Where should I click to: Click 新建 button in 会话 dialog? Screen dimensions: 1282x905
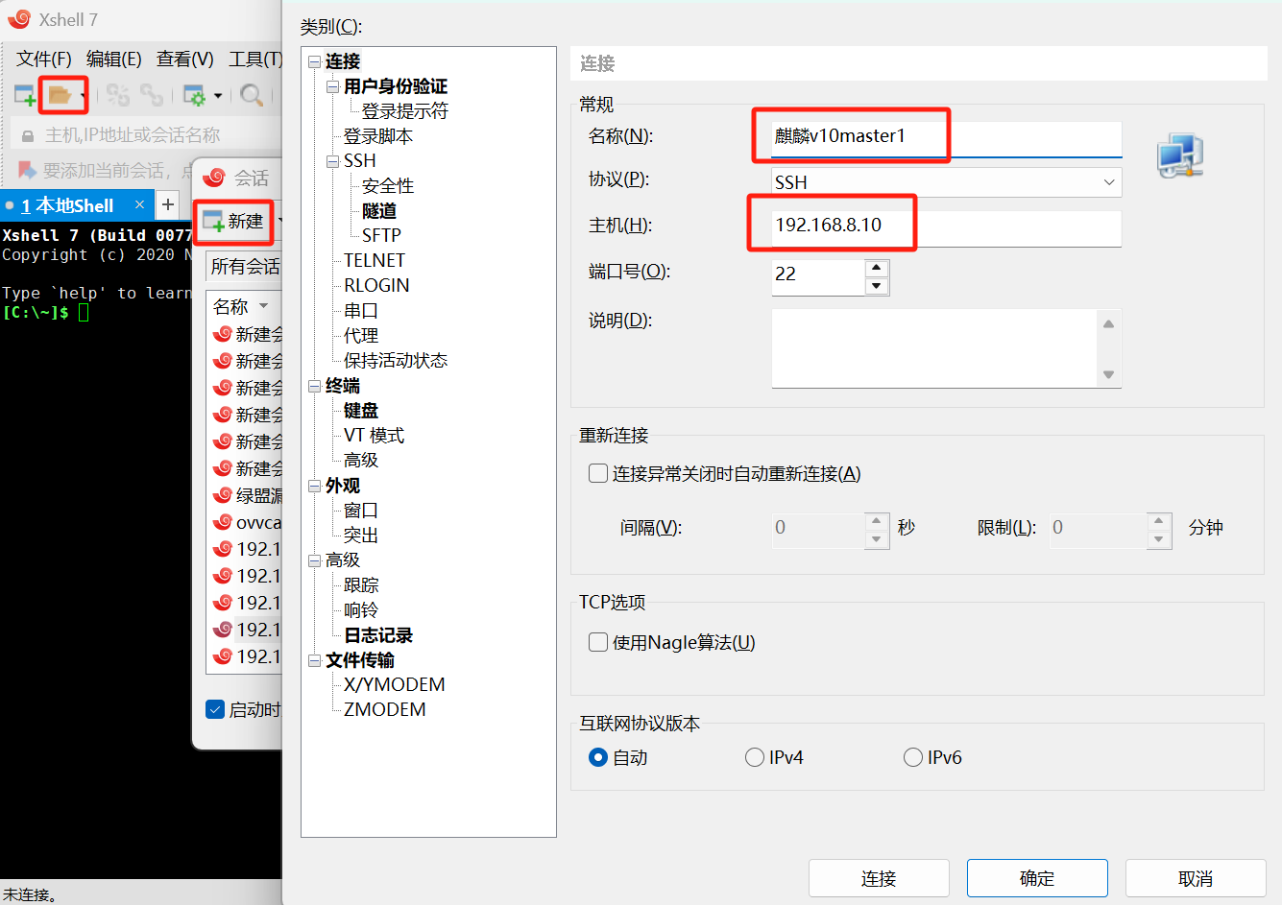(233, 222)
